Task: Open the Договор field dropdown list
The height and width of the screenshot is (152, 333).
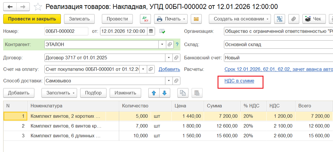Action: (x=169, y=58)
